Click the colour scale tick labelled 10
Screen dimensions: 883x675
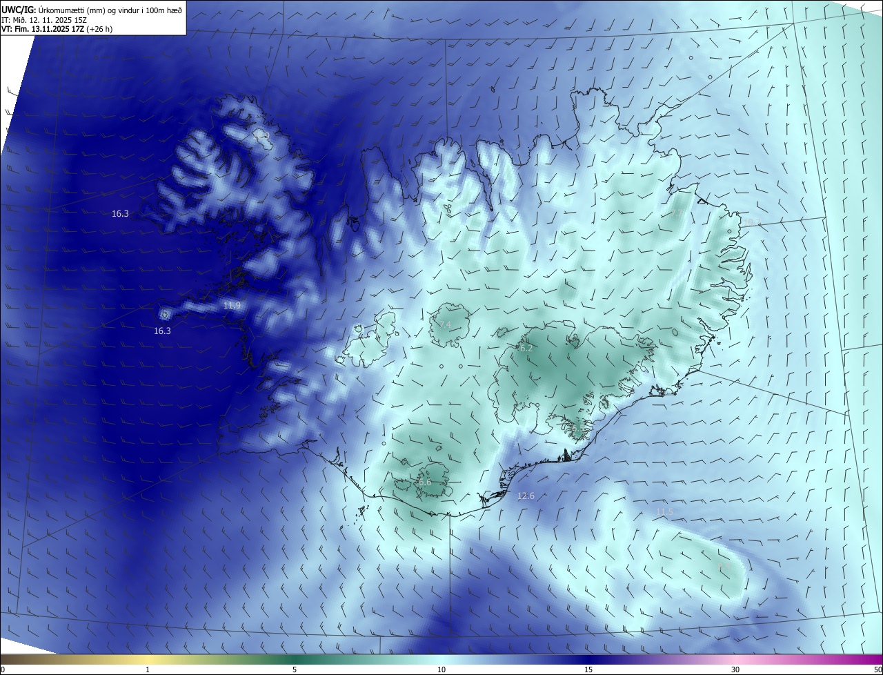click(x=441, y=669)
